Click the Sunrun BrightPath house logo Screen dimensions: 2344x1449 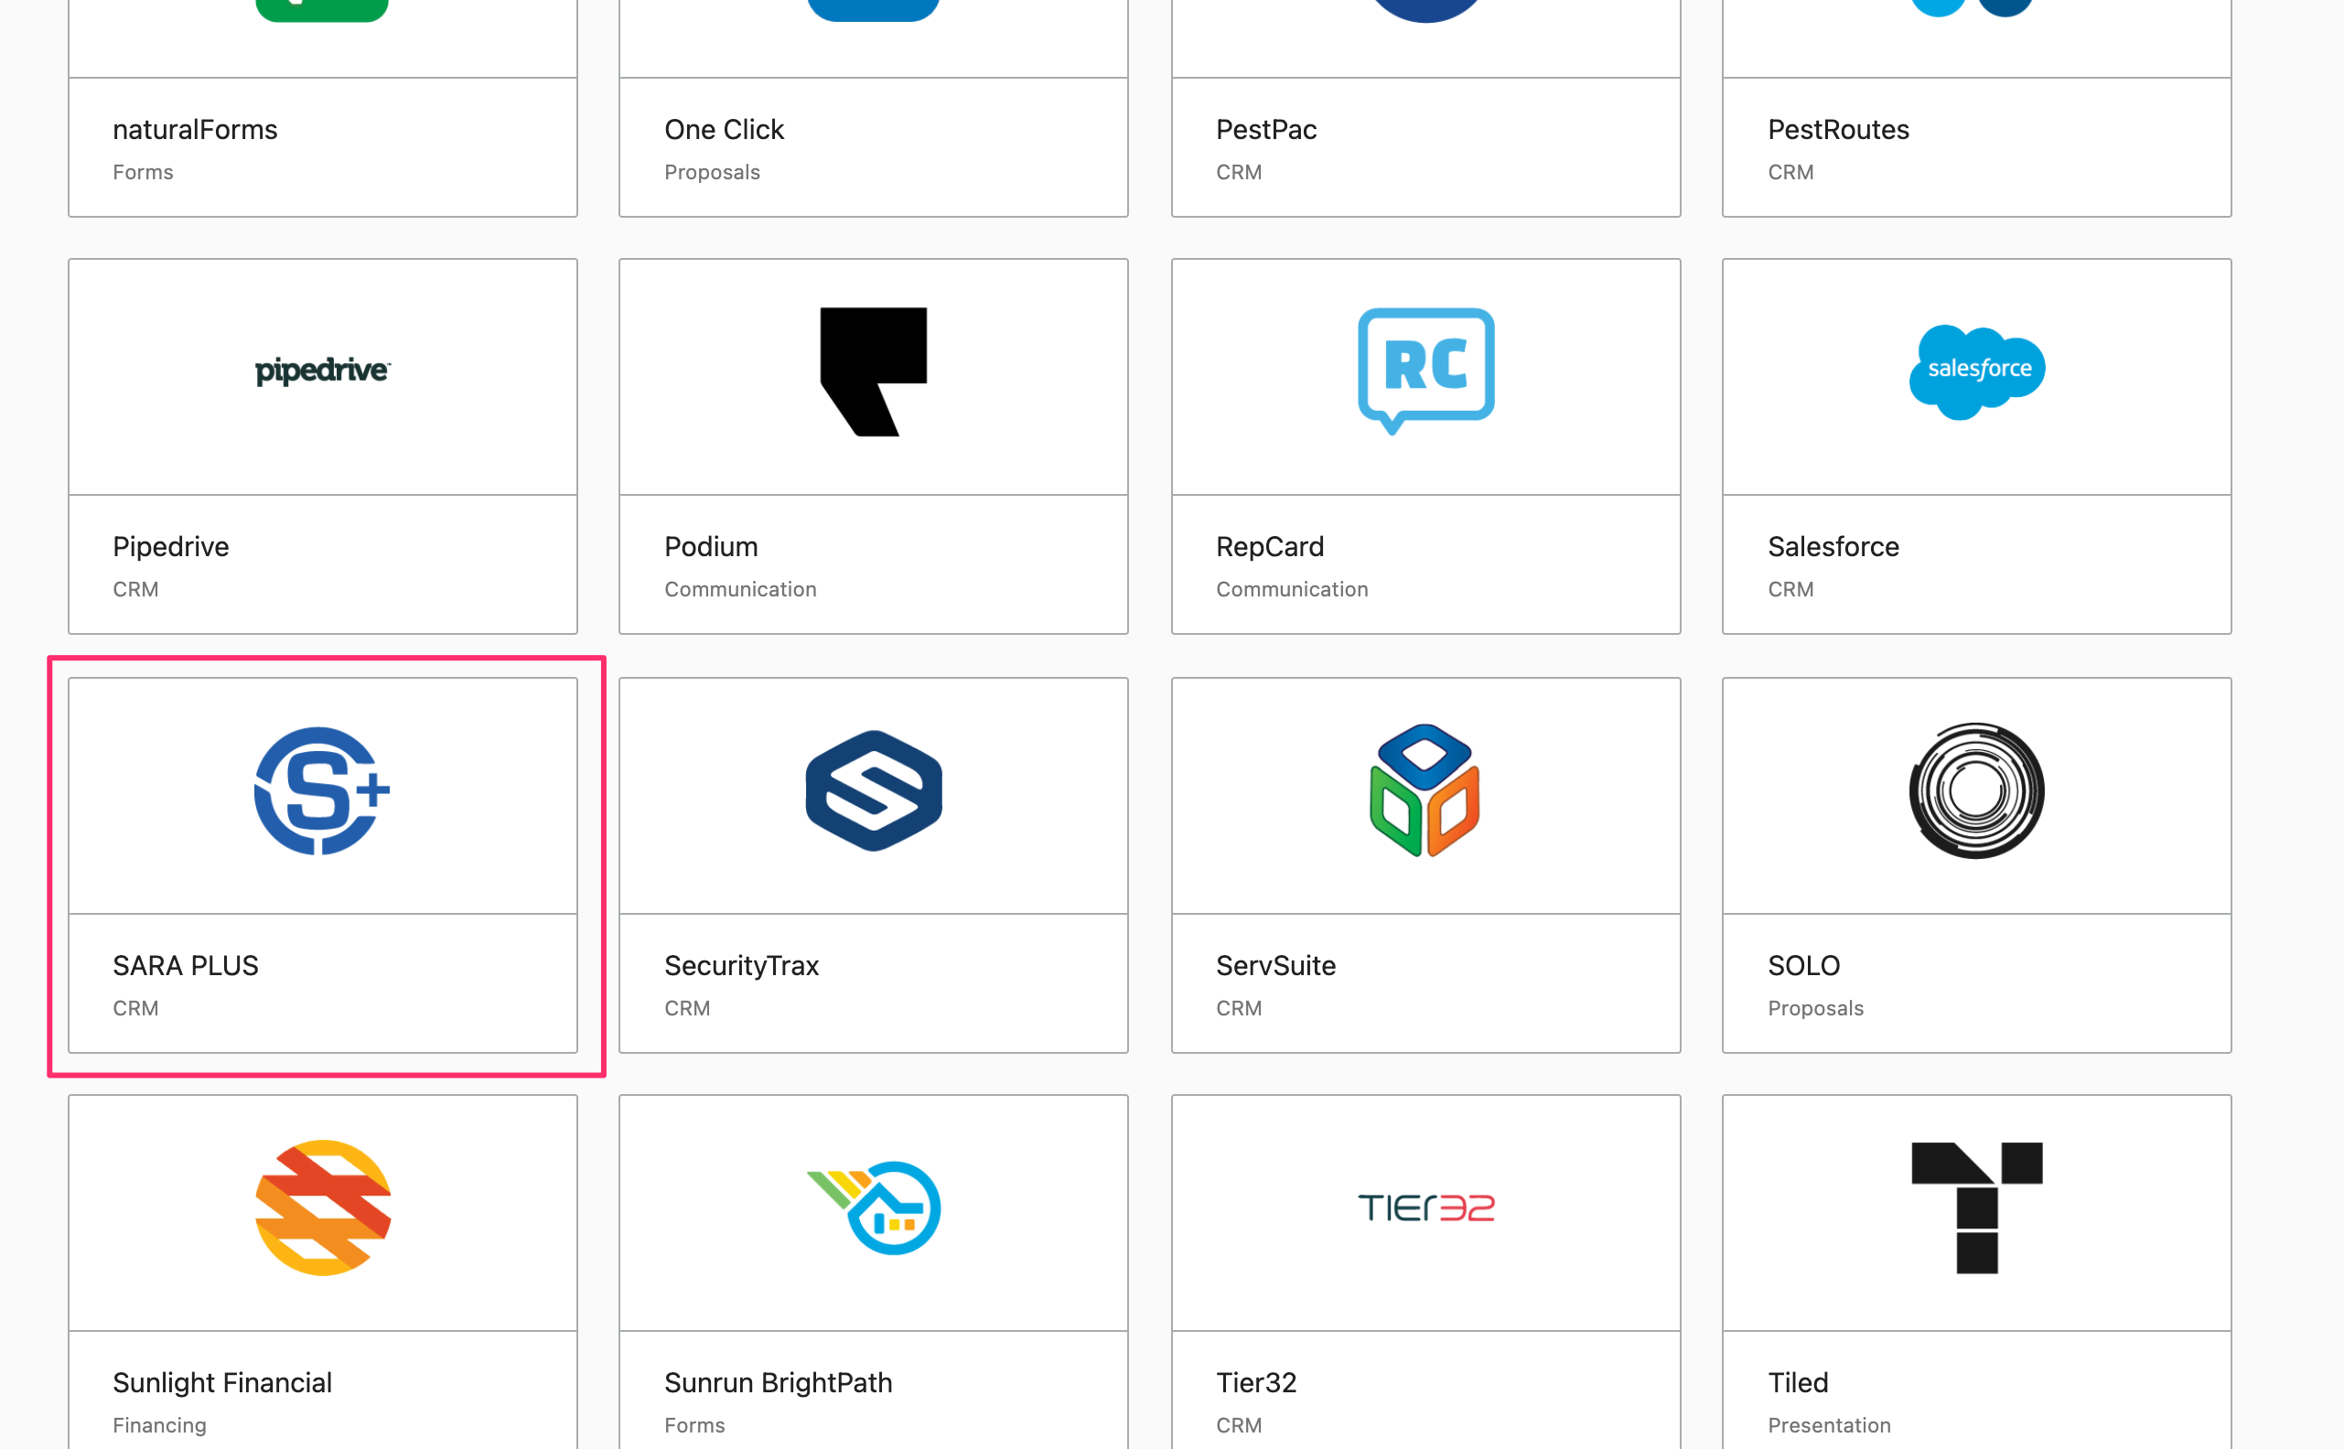[x=873, y=1207]
